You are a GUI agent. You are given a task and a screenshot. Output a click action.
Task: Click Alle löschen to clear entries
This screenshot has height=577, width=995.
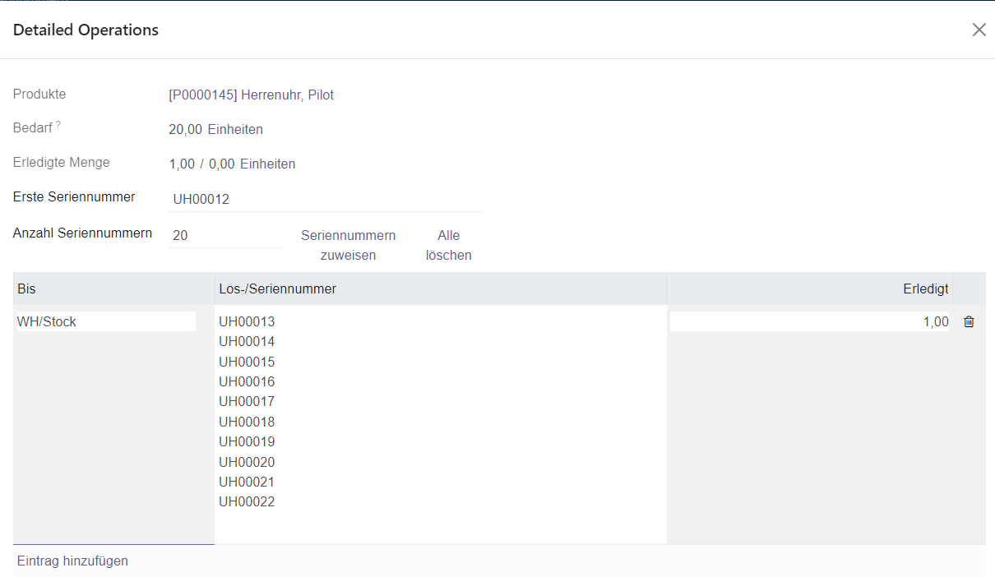[x=448, y=246]
